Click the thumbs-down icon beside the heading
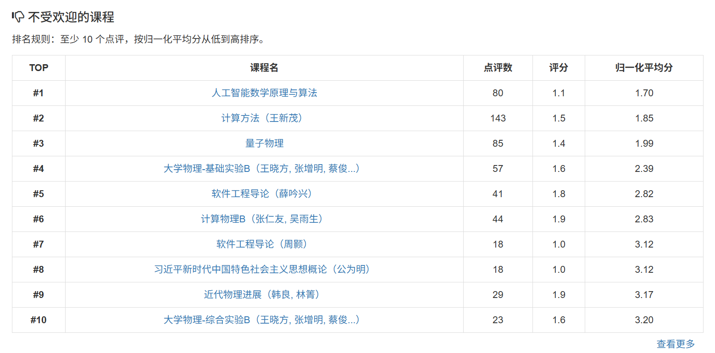Image resolution: width=715 pixels, height=353 pixels. [x=18, y=17]
